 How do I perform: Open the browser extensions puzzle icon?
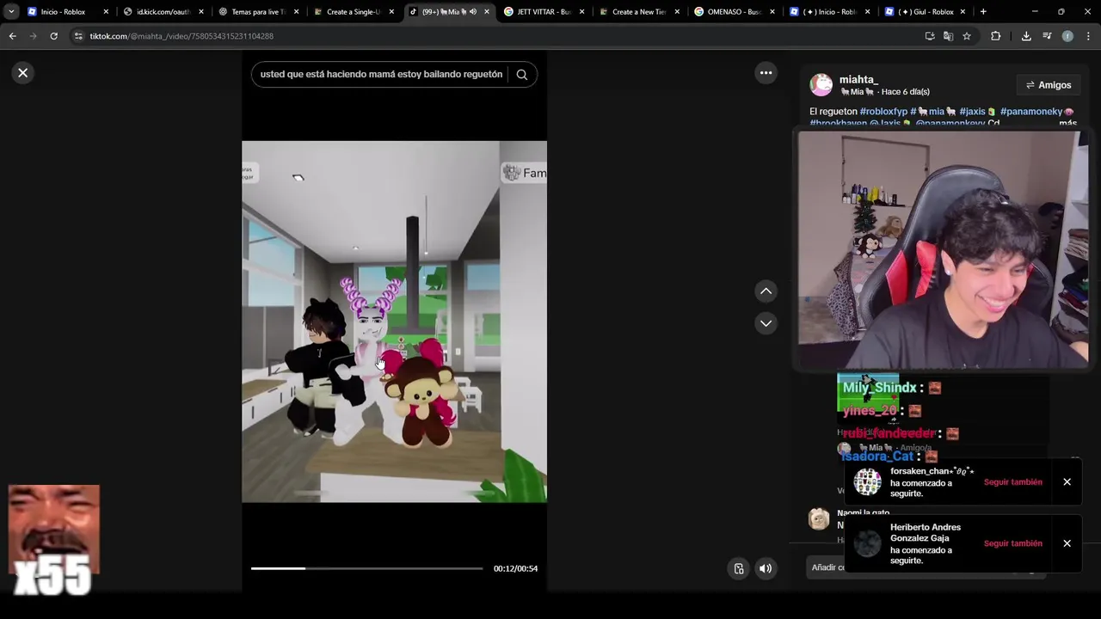point(995,36)
